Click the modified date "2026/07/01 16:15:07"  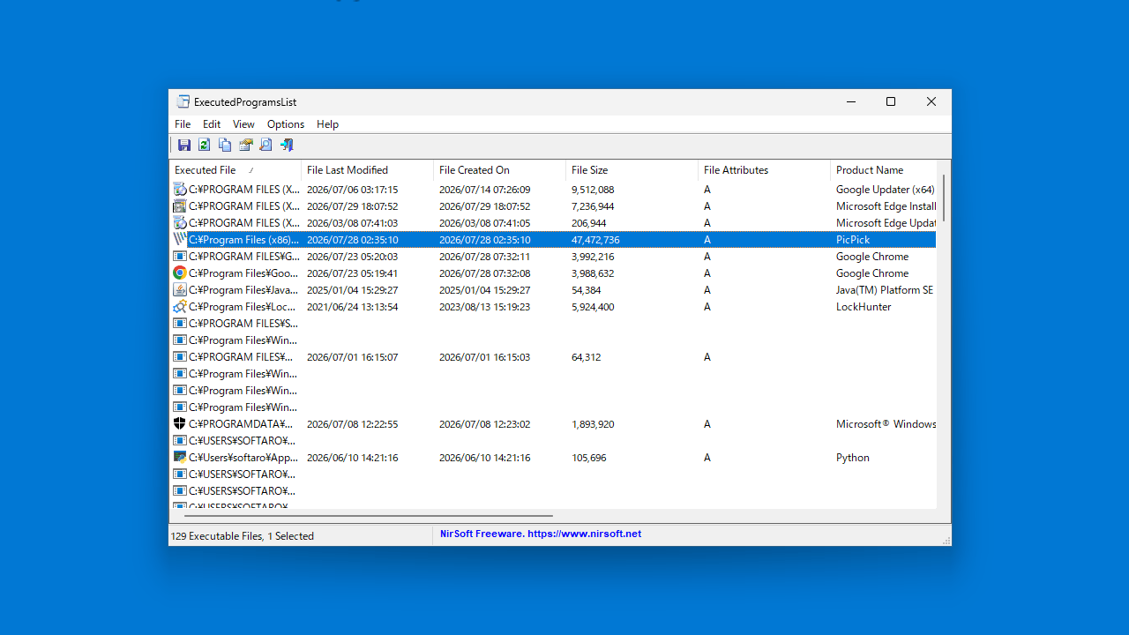(x=352, y=357)
